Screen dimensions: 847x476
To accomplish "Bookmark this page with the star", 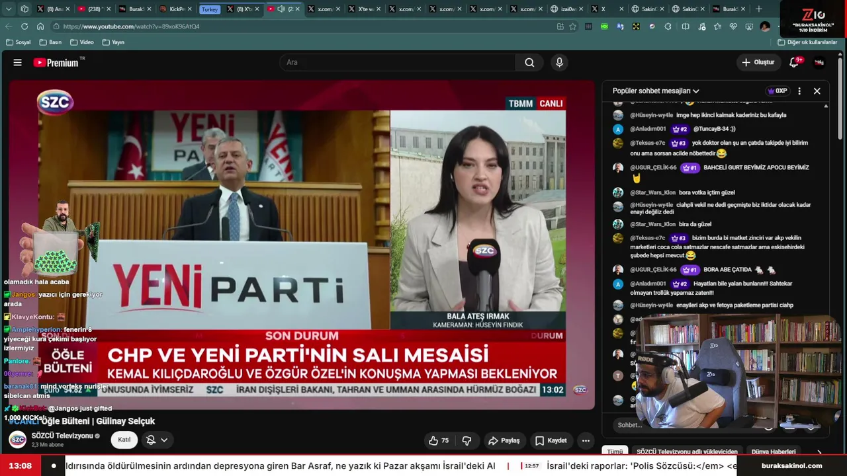I will click(573, 26).
